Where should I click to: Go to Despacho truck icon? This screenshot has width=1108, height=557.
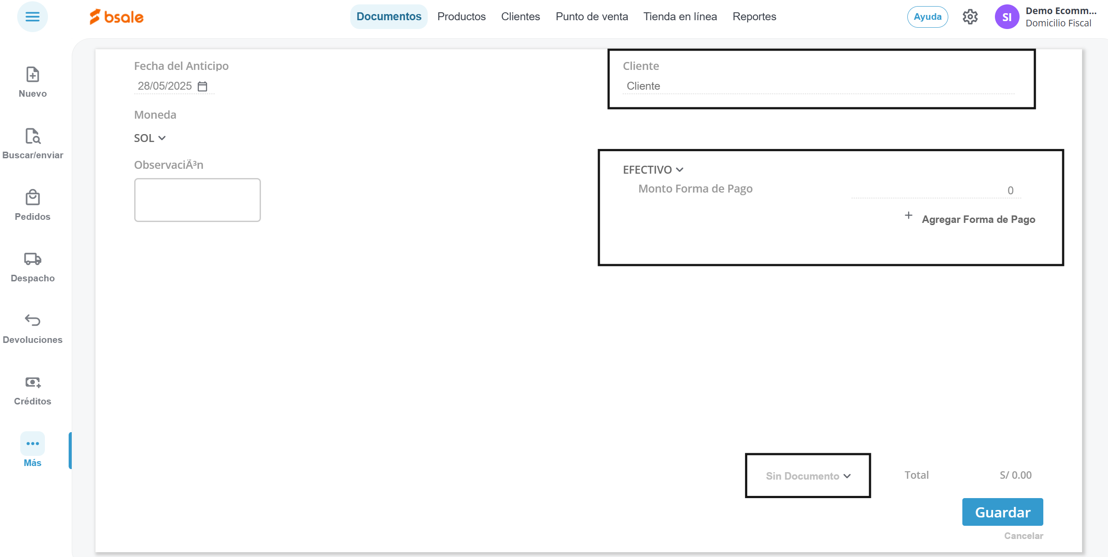pyautogui.click(x=33, y=259)
